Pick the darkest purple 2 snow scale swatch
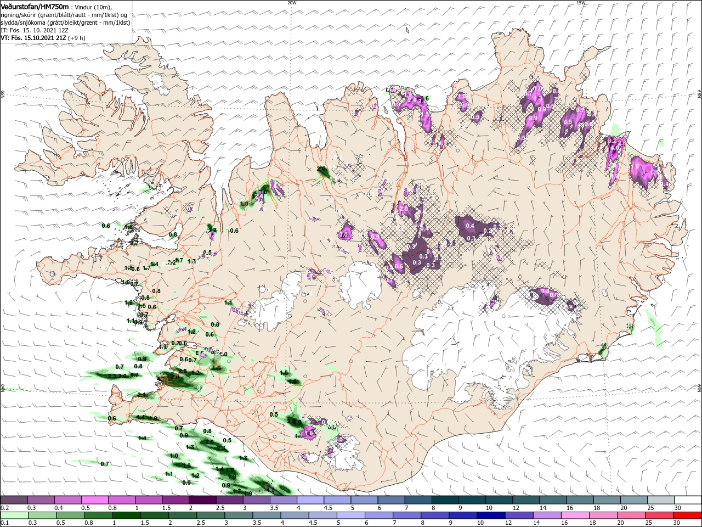 coord(202,500)
